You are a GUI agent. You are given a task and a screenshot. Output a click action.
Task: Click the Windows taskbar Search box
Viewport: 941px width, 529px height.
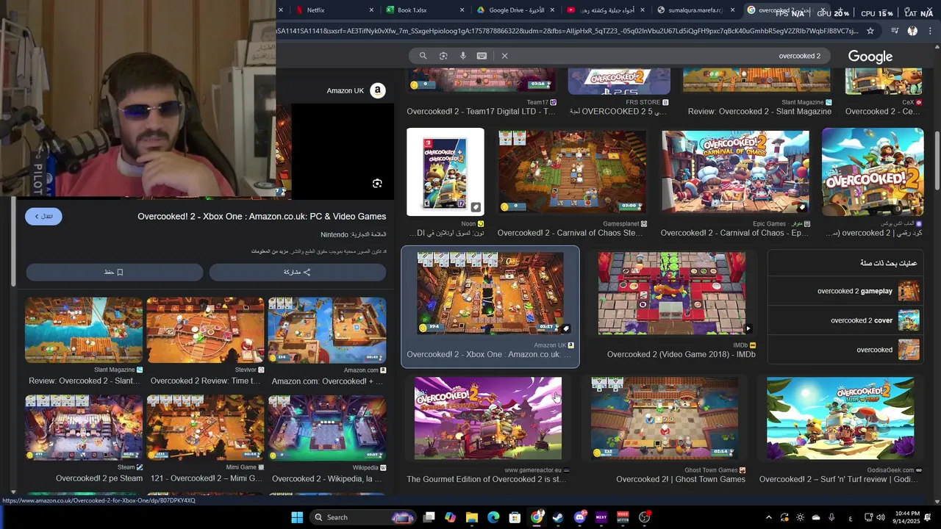click(x=363, y=517)
